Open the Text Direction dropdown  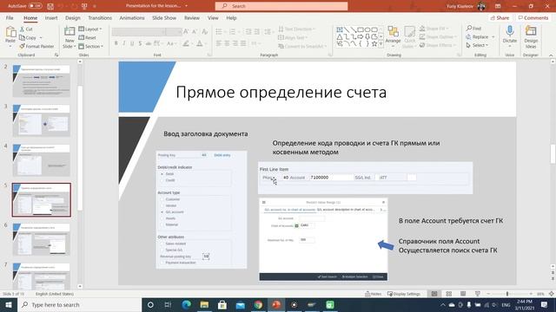click(x=296, y=29)
